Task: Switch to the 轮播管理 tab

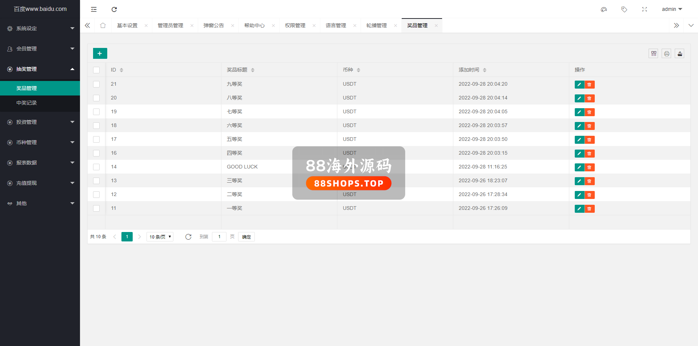Action: point(376,25)
